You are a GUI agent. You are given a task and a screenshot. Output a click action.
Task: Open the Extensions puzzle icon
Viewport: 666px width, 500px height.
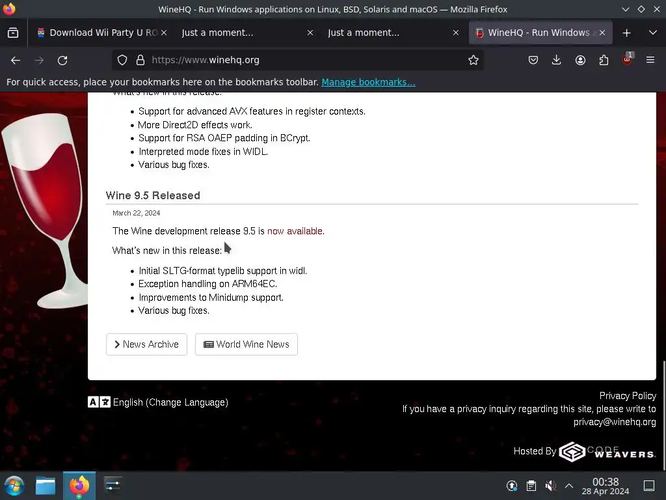[x=604, y=61]
